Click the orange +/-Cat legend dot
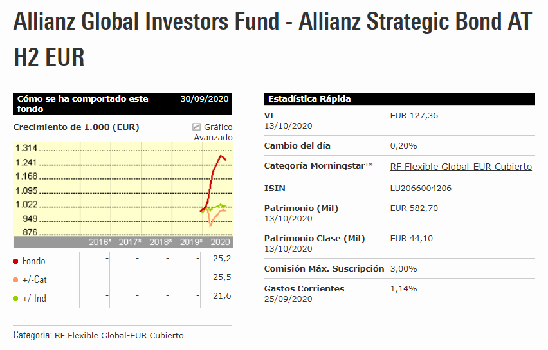The width and height of the screenshot is (548, 350). [15, 280]
